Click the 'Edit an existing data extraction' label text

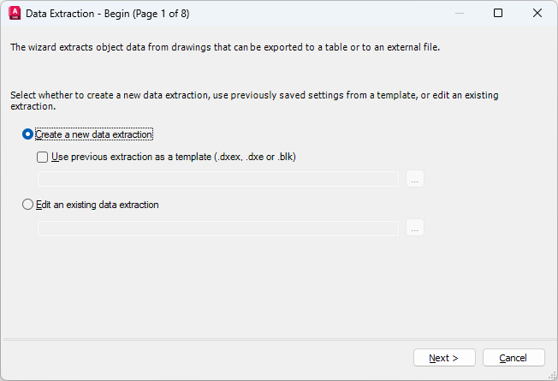coord(98,205)
